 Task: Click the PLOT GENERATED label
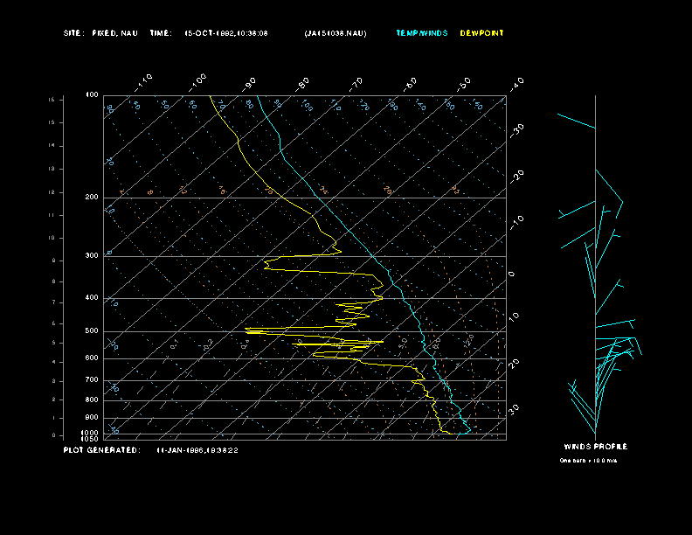click(100, 450)
